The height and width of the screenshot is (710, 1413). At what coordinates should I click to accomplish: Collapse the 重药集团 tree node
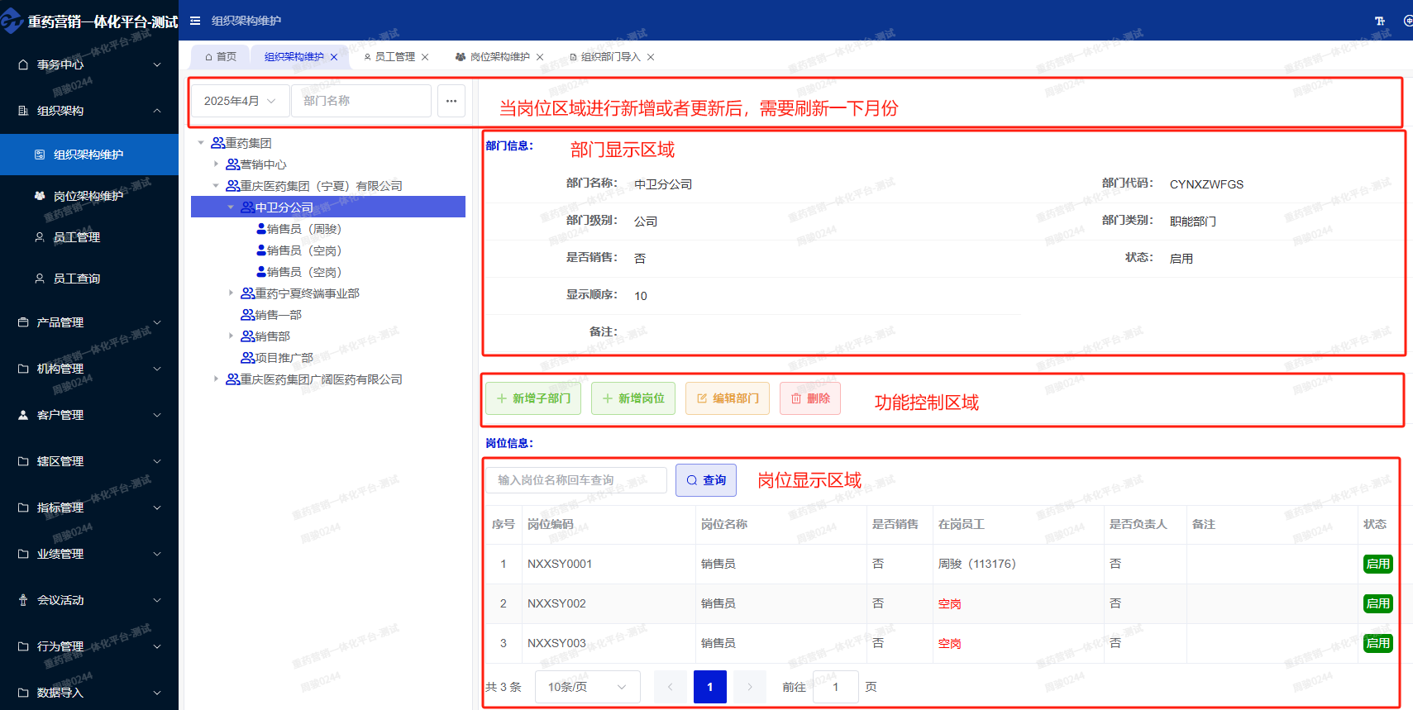[x=201, y=143]
